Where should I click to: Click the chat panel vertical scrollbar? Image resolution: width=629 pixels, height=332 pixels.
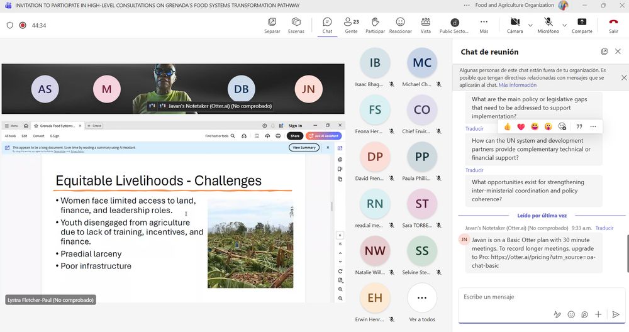click(627, 253)
